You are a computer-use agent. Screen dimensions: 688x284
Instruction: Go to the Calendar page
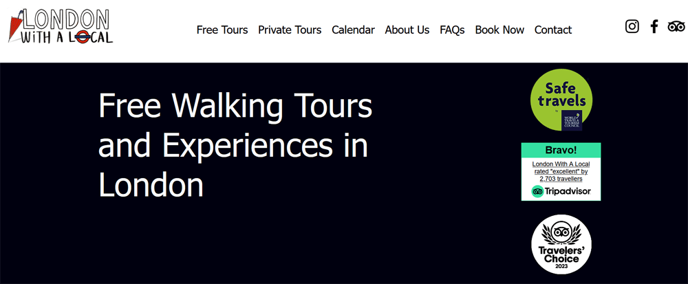coord(353,30)
